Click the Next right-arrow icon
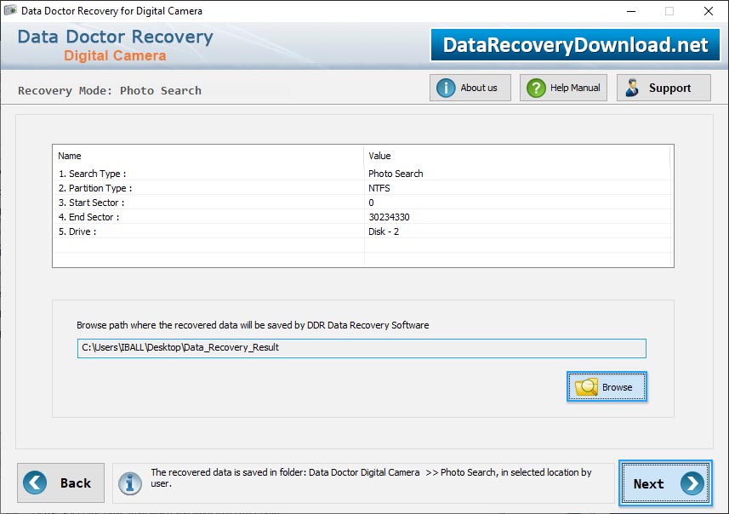The width and height of the screenshot is (729, 514). [x=692, y=483]
